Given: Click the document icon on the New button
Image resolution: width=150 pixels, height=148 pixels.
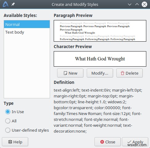Looking at the screenshot, I should (x=65, y=73).
